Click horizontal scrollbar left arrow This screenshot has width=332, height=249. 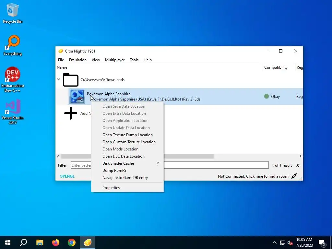(58, 156)
